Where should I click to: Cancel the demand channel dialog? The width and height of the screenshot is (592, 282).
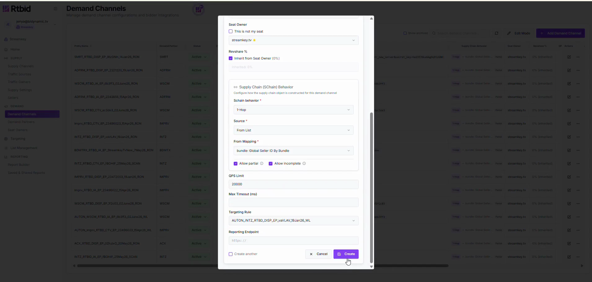[x=318, y=254]
